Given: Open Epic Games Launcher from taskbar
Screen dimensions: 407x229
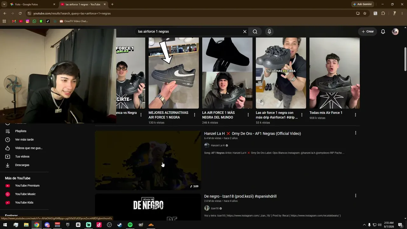Looking at the screenshot, I should [68, 225].
